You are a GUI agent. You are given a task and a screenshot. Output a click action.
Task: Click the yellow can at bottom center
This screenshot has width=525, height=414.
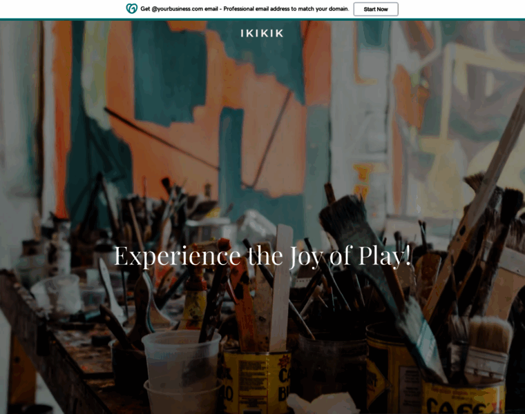256,382
